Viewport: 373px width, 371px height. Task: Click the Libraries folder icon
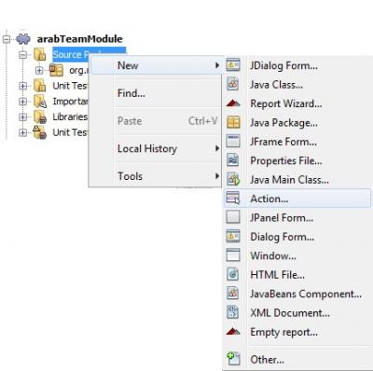click(40, 117)
